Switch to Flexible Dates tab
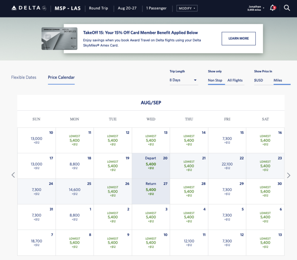This screenshot has height=260, width=297. [x=24, y=77]
